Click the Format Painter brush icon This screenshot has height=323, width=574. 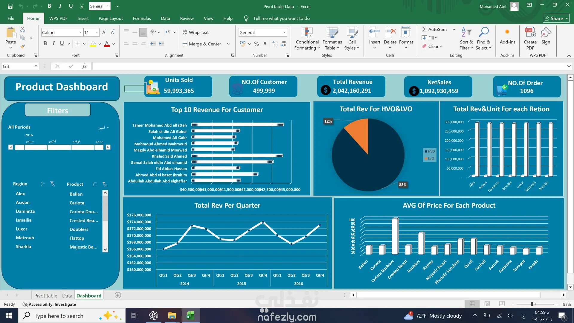pos(23,46)
